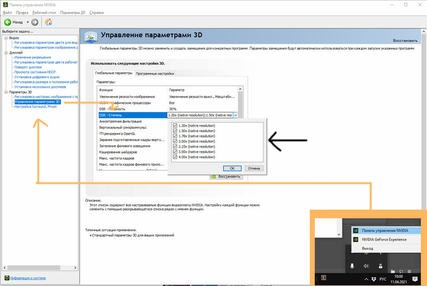Toggle the 2.00x native resolution checkbox
This screenshot has height=286, width=427.
175,142
